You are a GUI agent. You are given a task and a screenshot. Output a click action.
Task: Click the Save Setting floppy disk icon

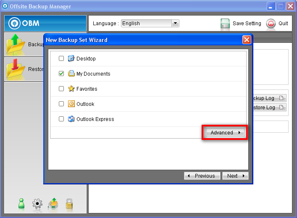(x=225, y=24)
